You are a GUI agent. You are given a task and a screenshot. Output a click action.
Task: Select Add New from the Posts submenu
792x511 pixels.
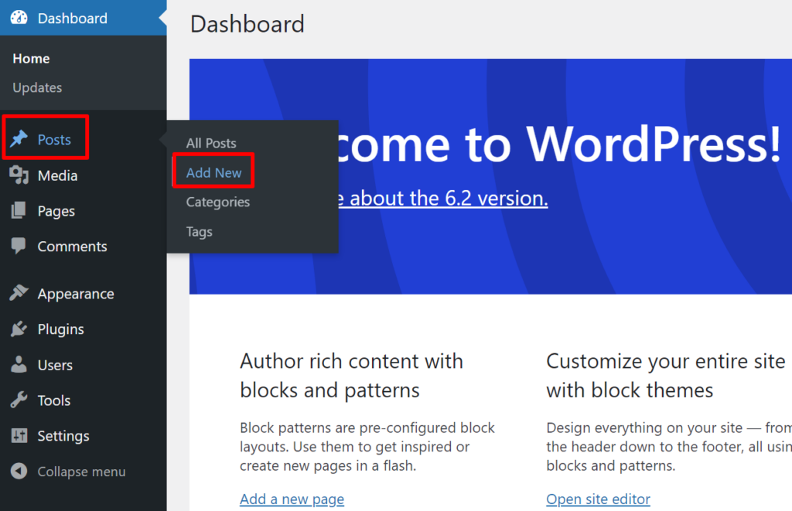pos(213,172)
